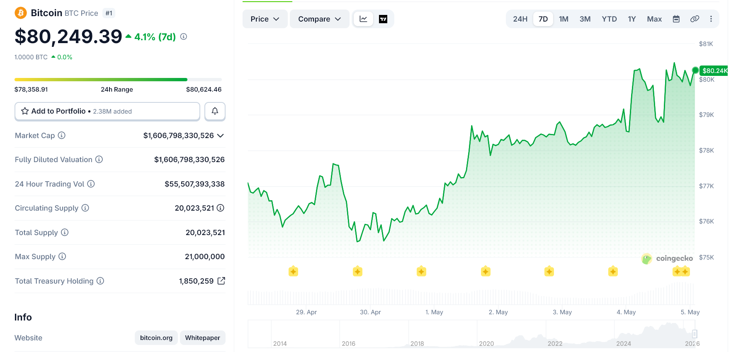This screenshot has height=352, width=731.
Task: Click leftmost of the double news markers near 5. May
Action: coord(677,272)
